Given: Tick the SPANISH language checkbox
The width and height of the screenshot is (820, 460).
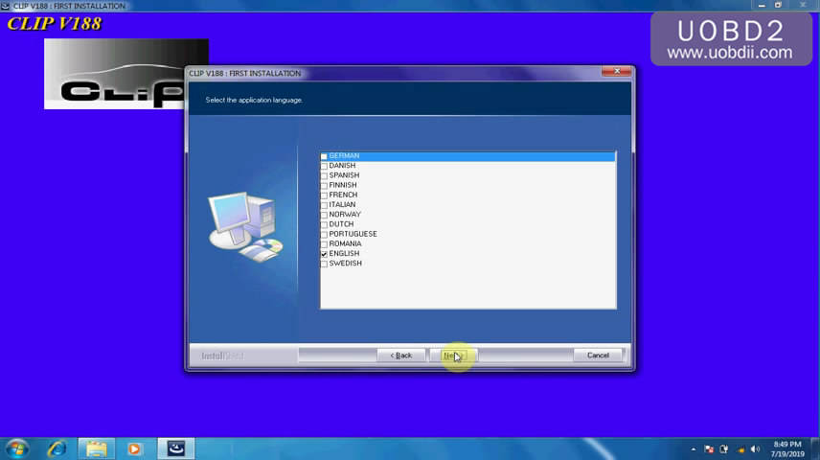Looking at the screenshot, I should pyautogui.click(x=325, y=175).
